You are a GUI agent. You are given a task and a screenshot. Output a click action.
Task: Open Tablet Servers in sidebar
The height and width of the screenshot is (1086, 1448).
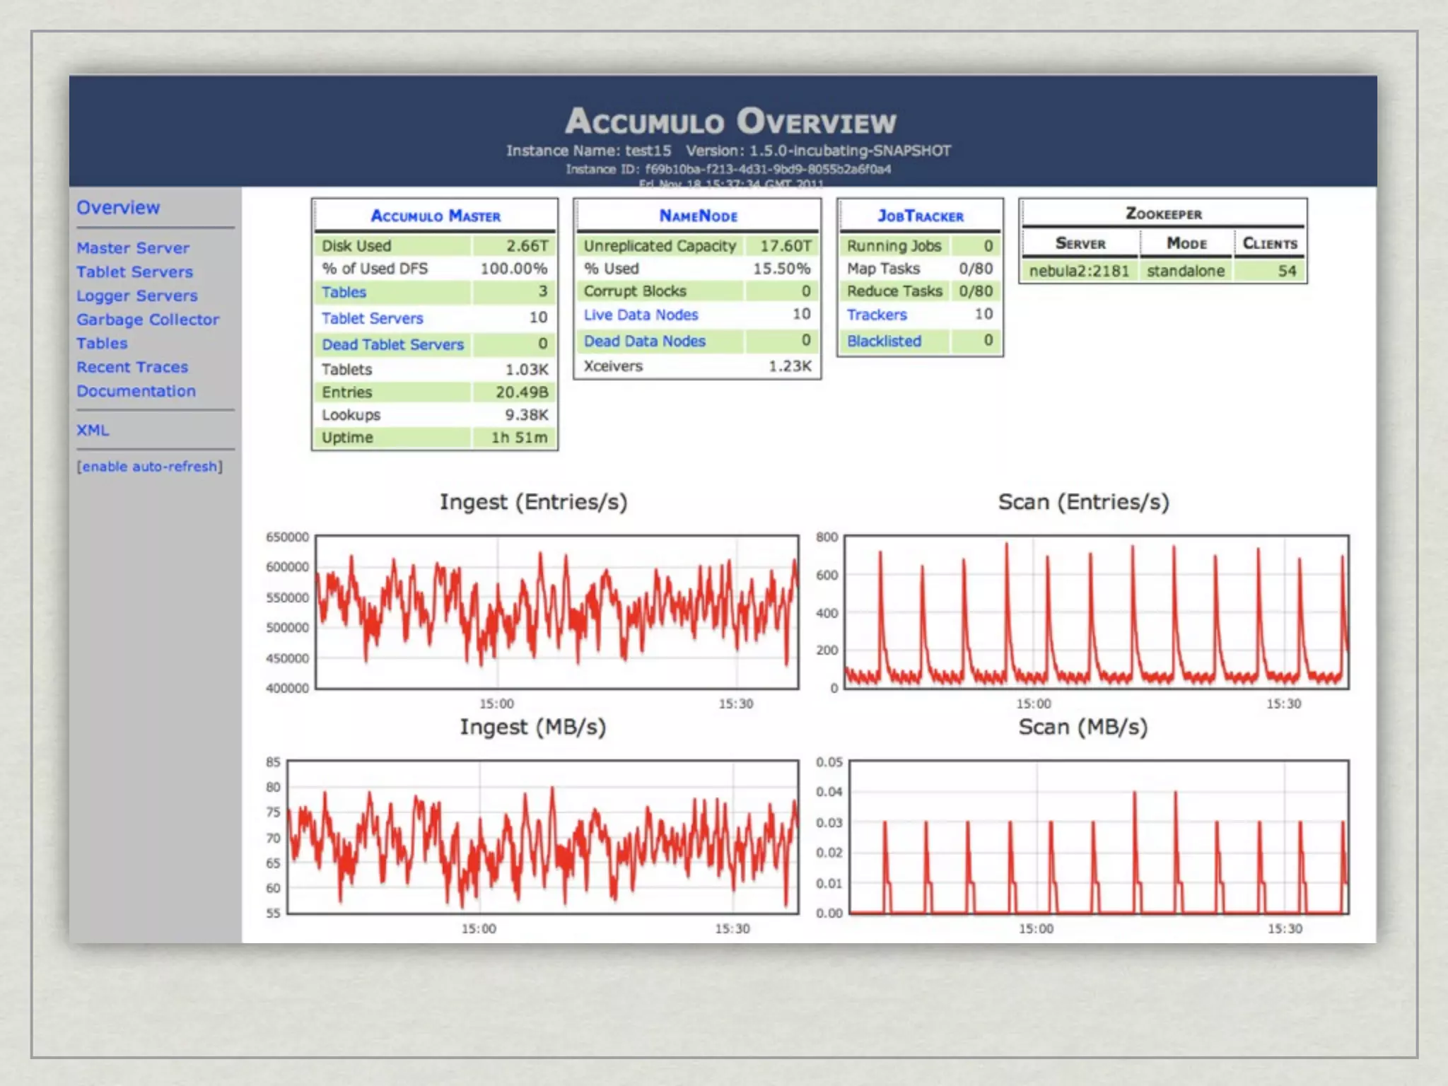[134, 272]
